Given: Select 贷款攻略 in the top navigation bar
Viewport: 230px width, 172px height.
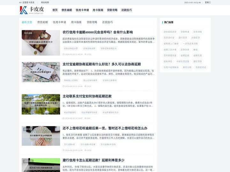Looking at the screenshot, I should point(112,10).
